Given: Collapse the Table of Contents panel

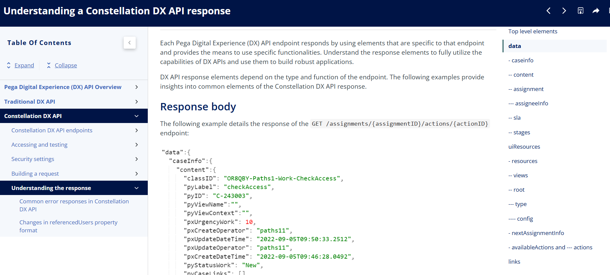Looking at the screenshot, I should click(x=130, y=43).
